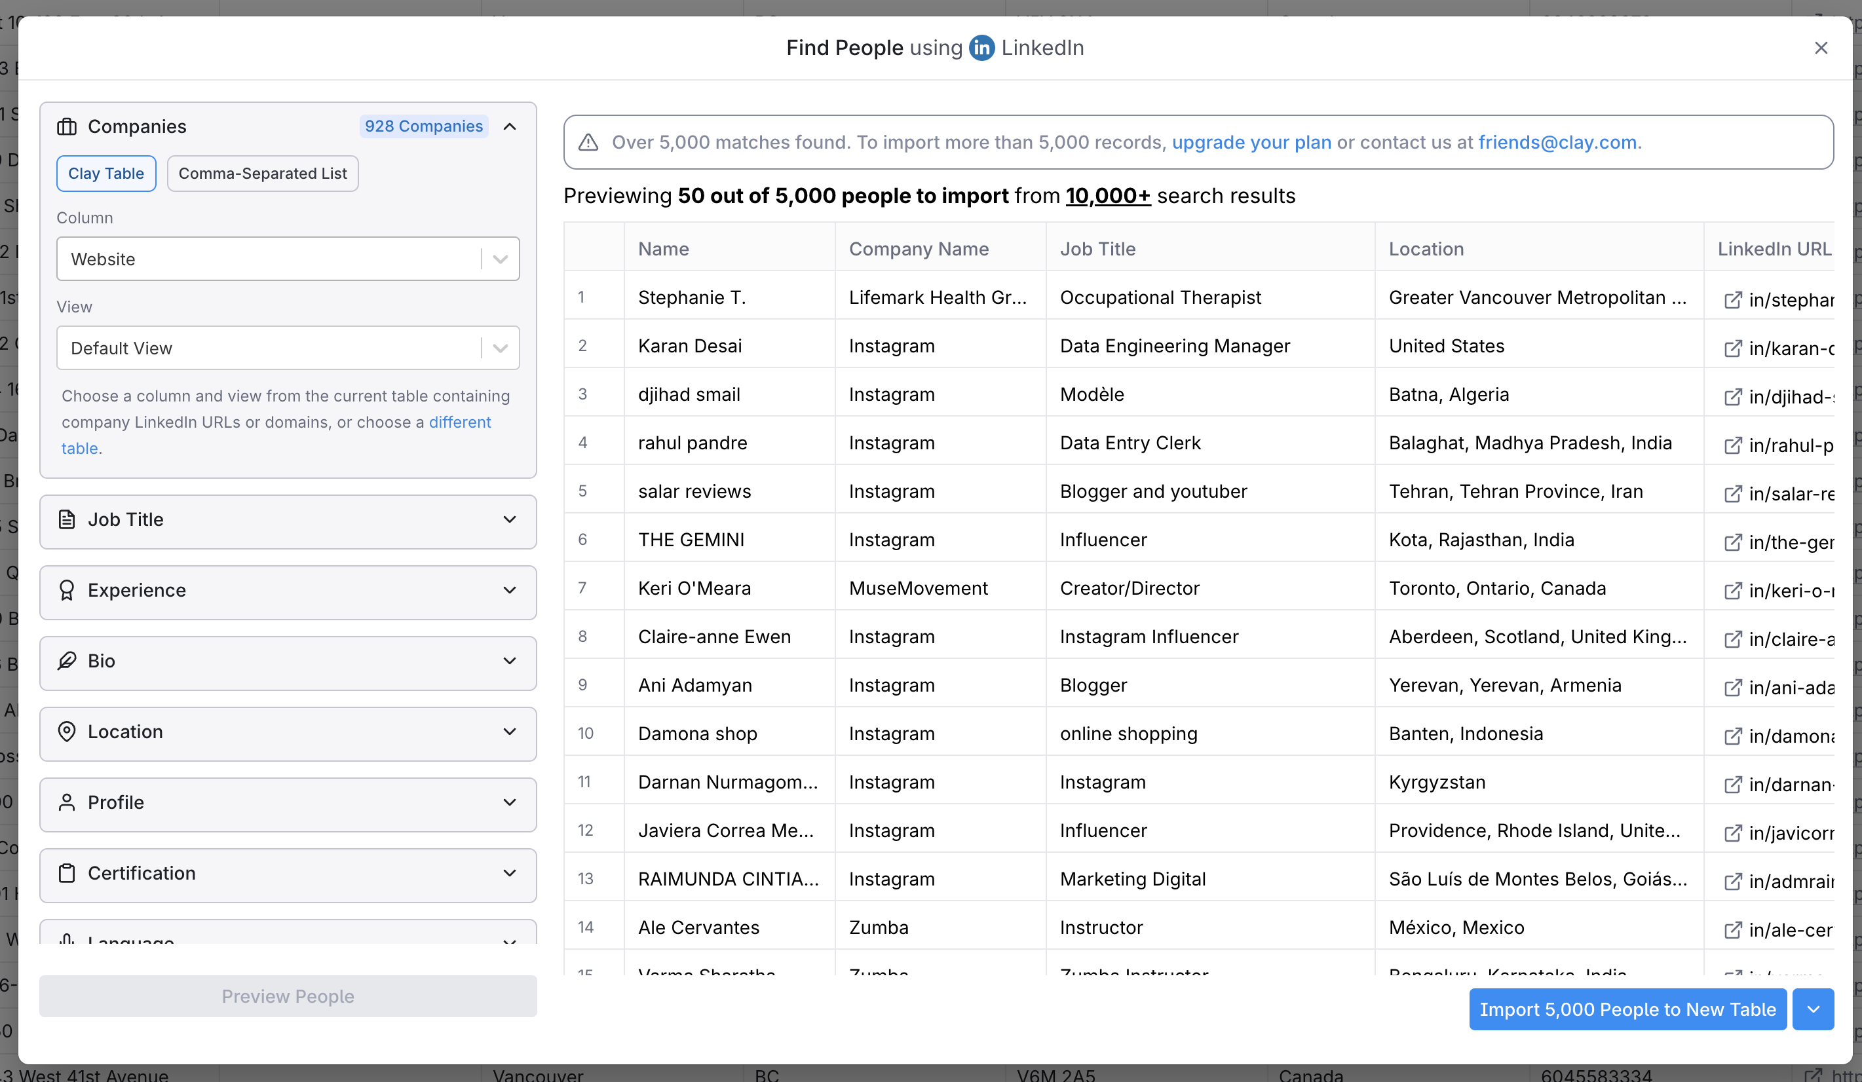The width and height of the screenshot is (1862, 1082).
Task: Click the Job Title document icon
Action: (67, 519)
